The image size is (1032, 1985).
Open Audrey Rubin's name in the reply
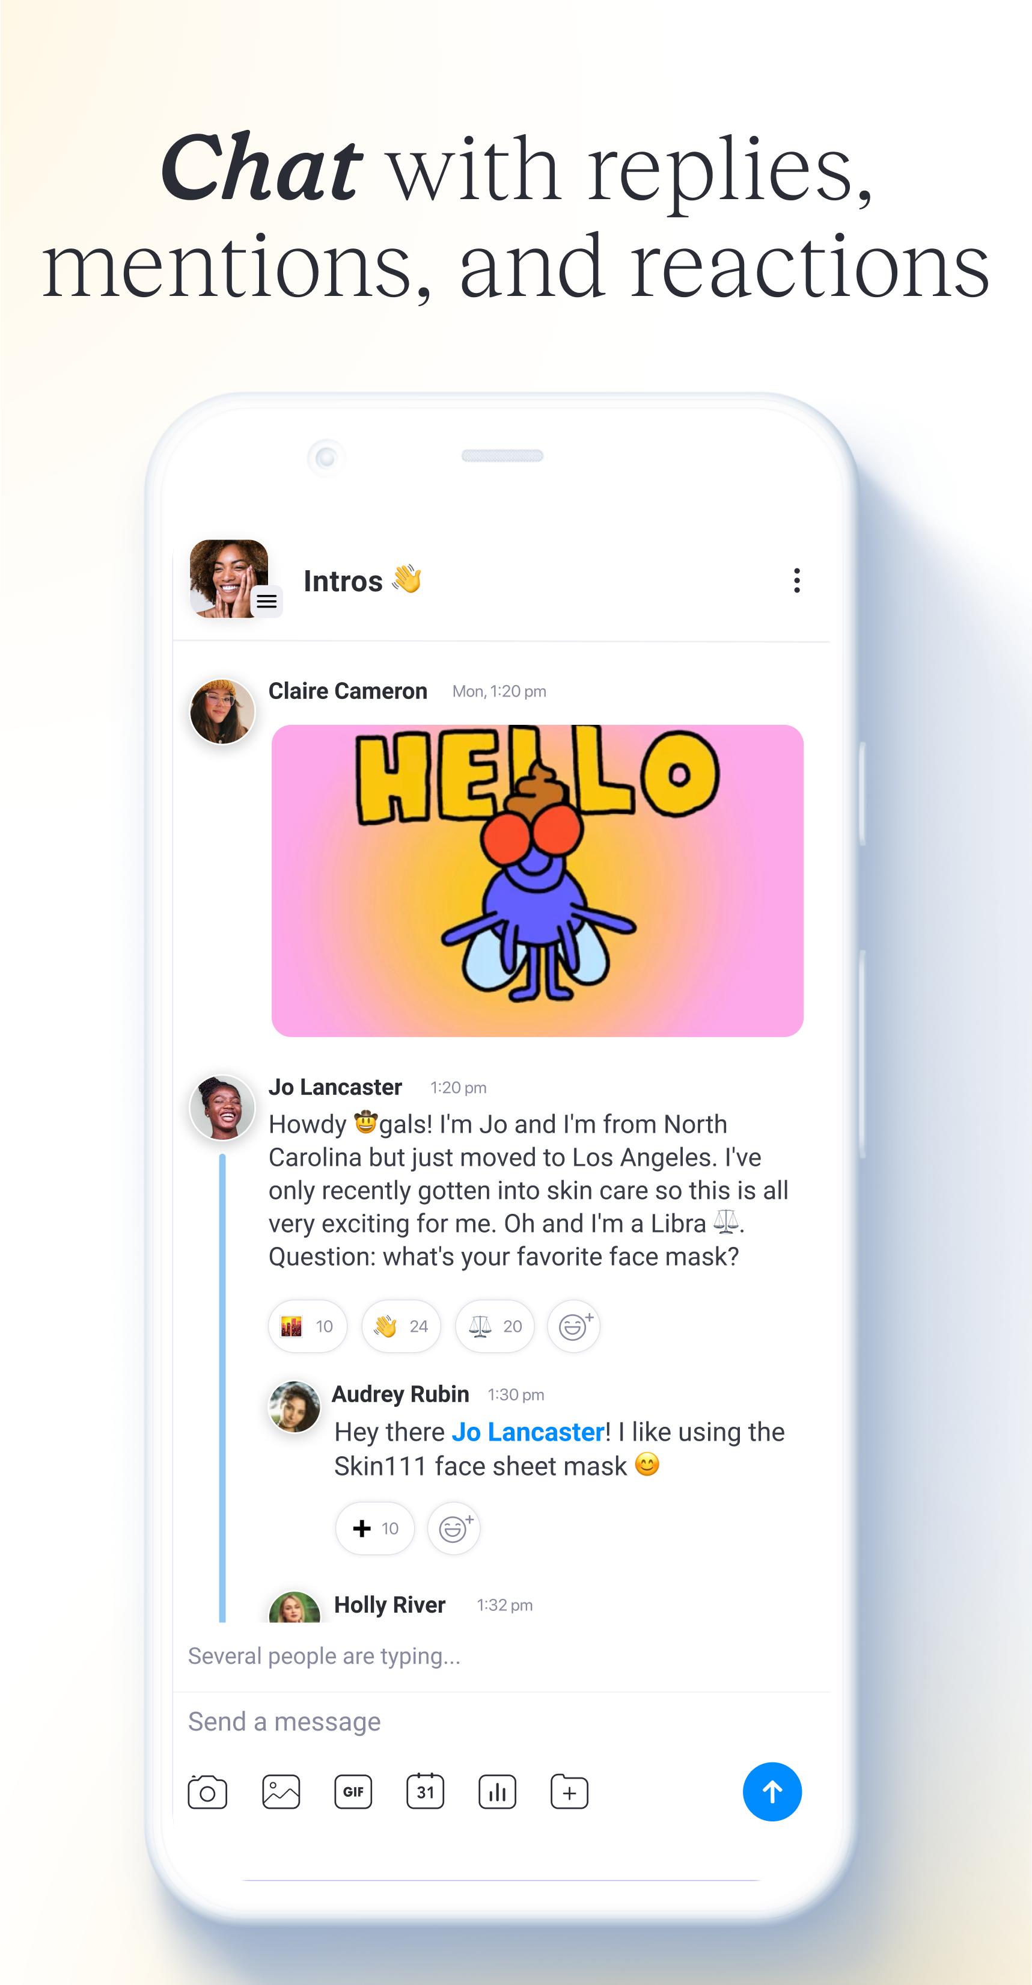(400, 1394)
